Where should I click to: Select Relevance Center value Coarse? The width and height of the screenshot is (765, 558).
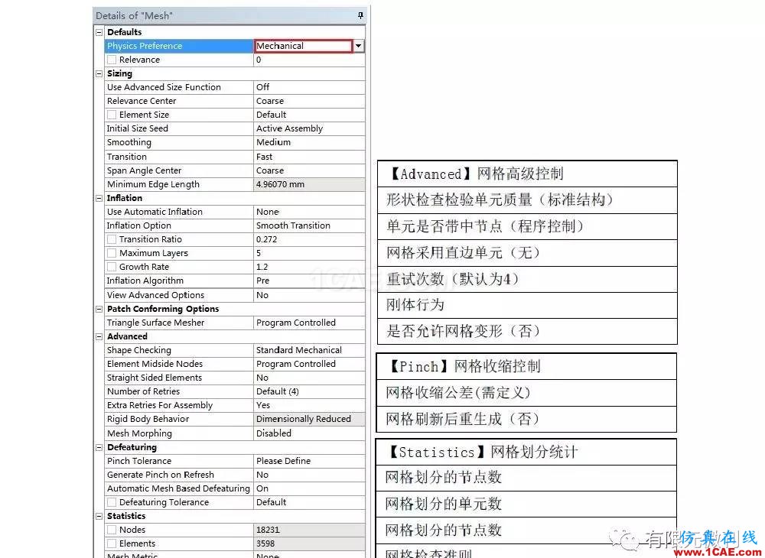(x=309, y=102)
